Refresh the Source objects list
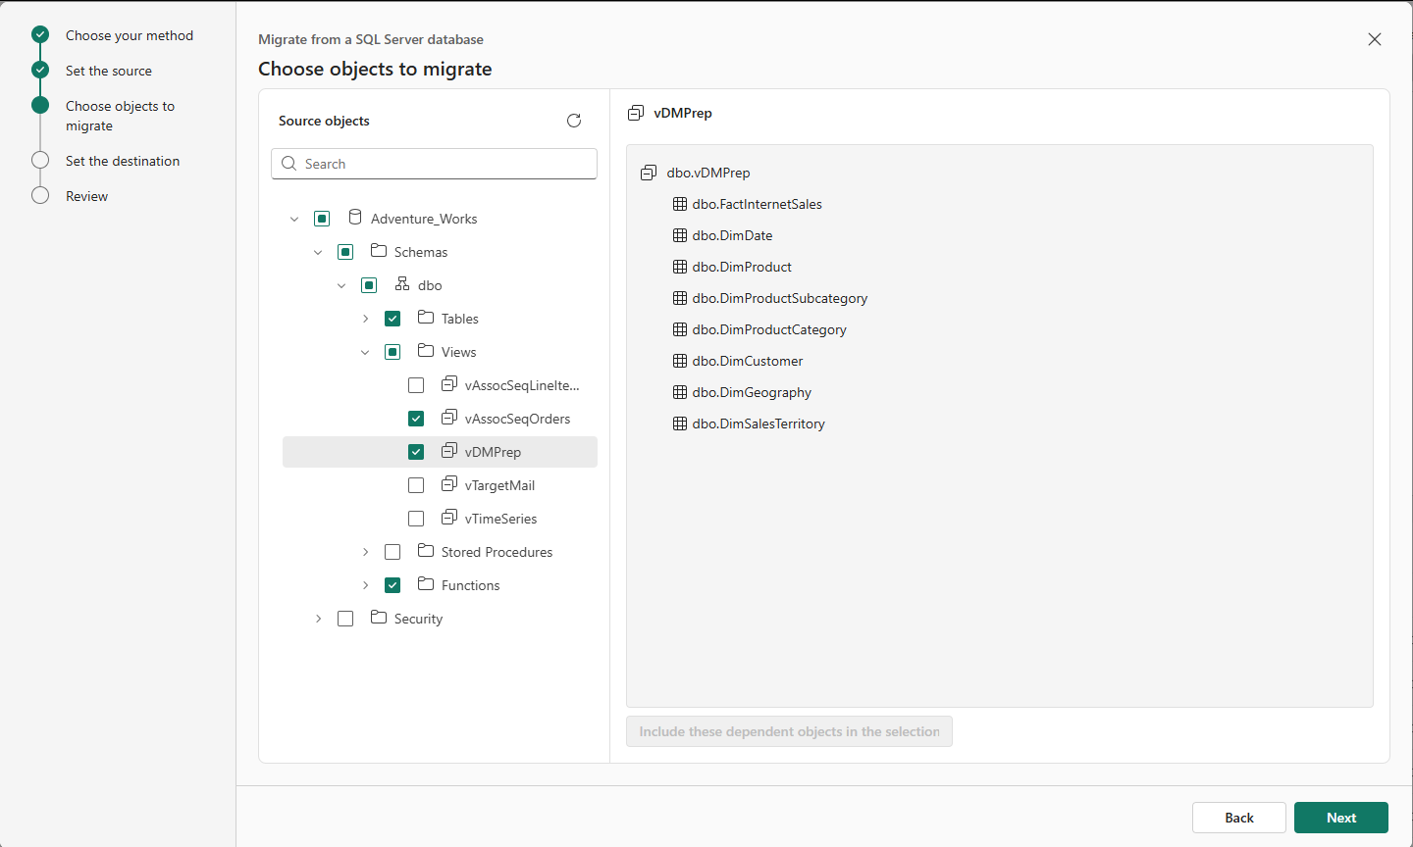 pyautogui.click(x=574, y=121)
